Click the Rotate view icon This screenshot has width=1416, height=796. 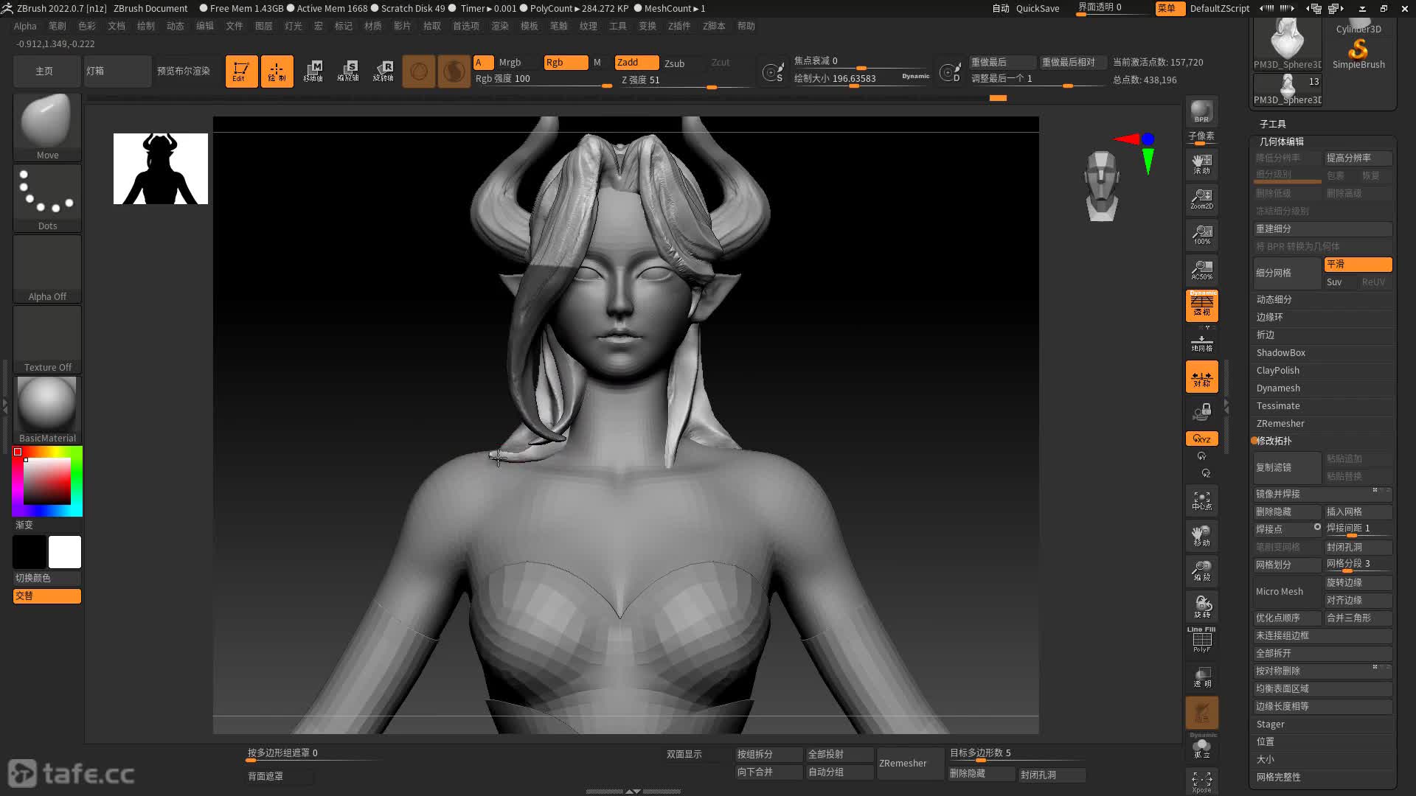pyautogui.click(x=1201, y=607)
